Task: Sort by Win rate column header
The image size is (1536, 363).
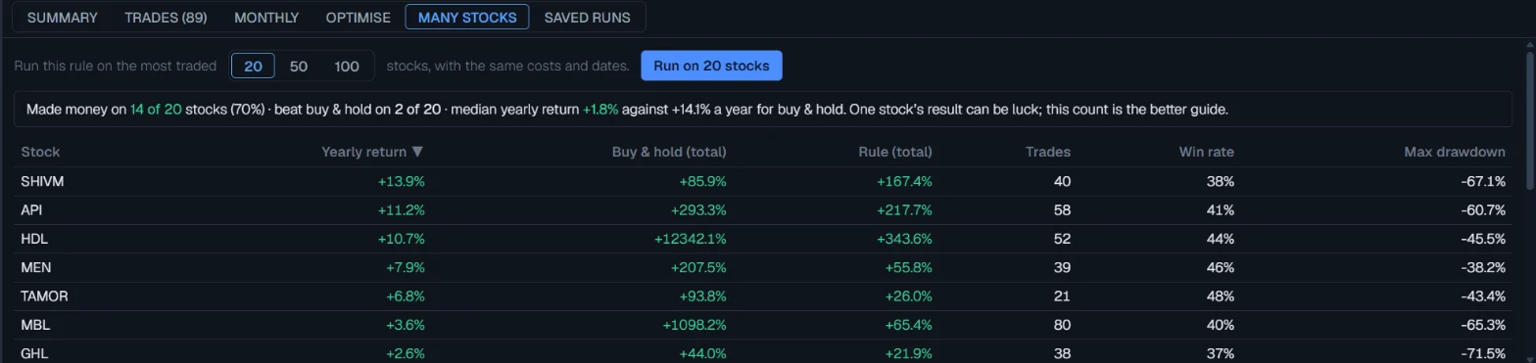Action: [1206, 152]
